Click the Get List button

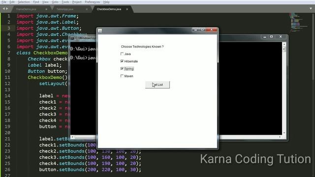pos(157,85)
